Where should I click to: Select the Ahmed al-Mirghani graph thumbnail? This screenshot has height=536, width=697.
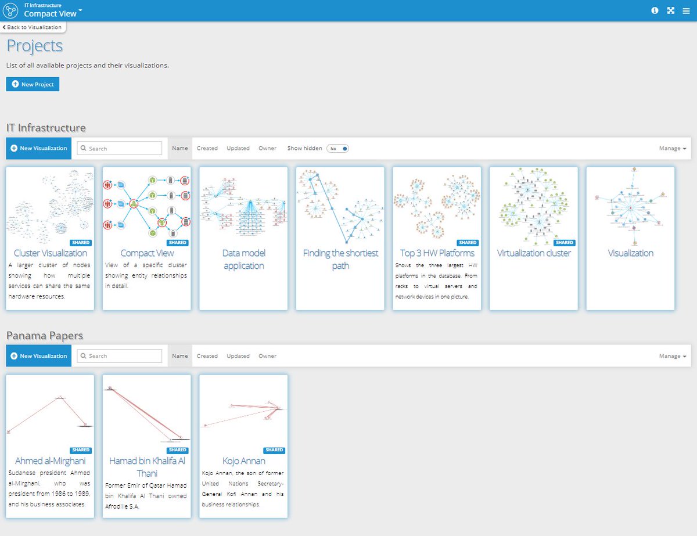click(x=51, y=415)
